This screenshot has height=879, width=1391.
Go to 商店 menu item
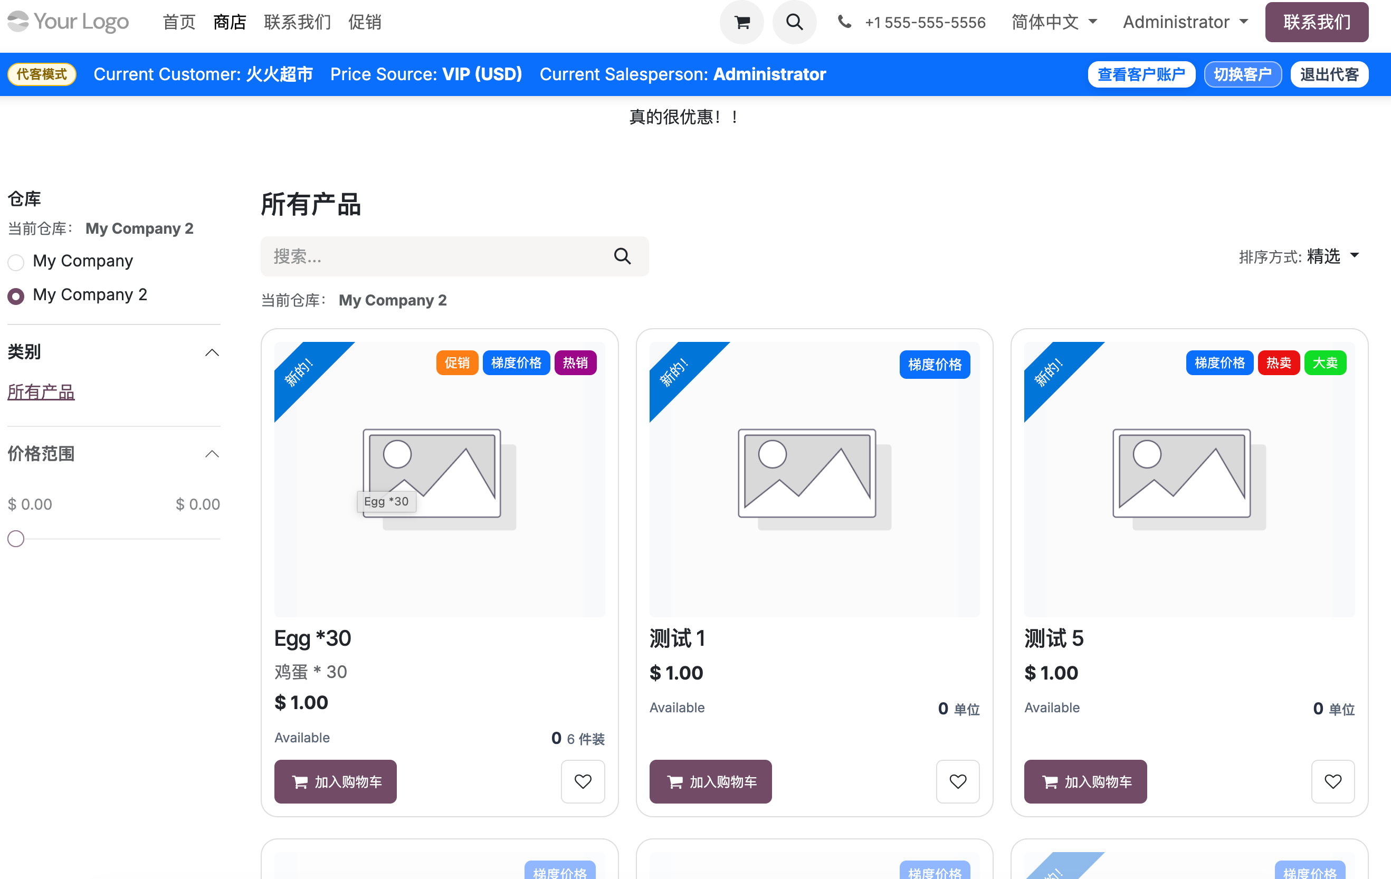[x=230, y=22]
